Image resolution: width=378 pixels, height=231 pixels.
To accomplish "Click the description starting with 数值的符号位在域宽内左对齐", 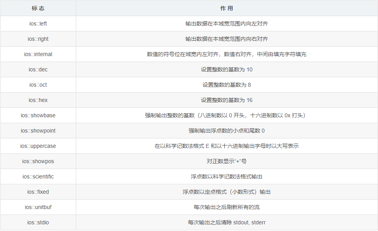I will click(x=226, y=54).
